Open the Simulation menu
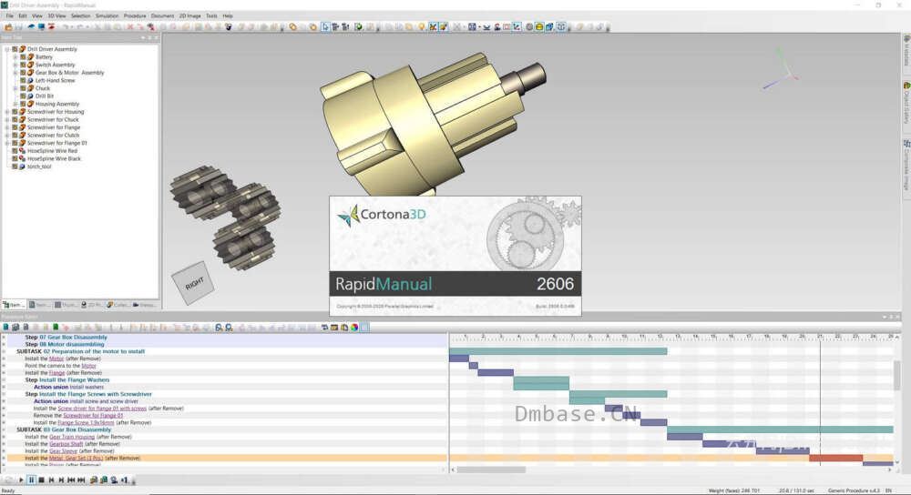Screen dimensions: 911x495 coord(107,15)
